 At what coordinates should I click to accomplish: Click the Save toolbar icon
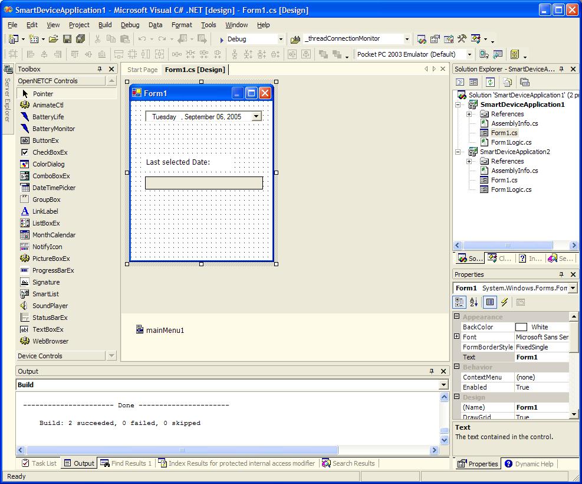point(67,39)
